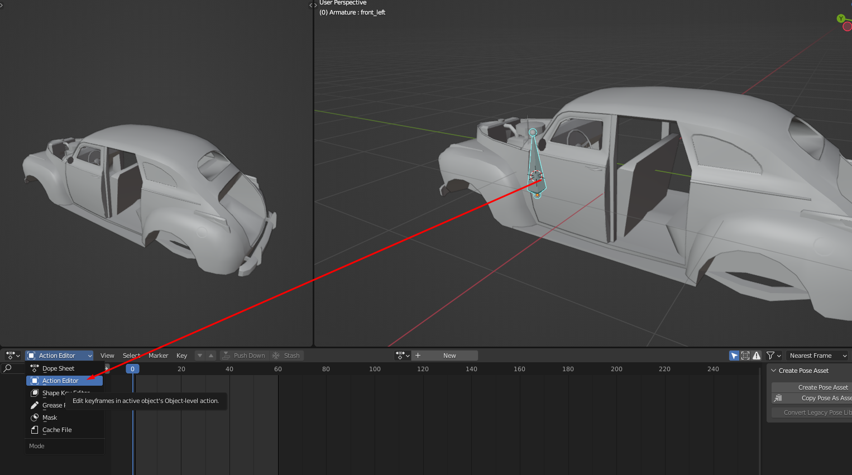Image resolution: width=852 pixels, height=475 pixels.
Task: Collapse the Create Pose Asset panel
Action: 774,371
